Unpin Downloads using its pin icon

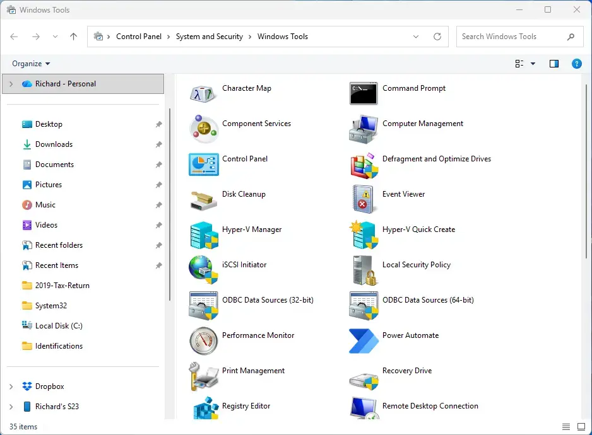(x=158, y=144)
